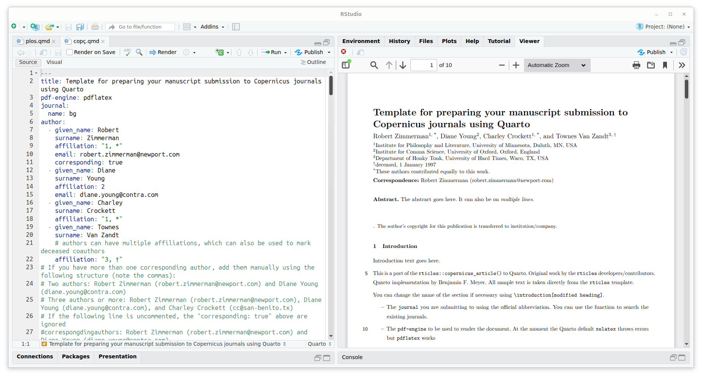Click the Find/Replace magnifier icon in editor
Image resolution: width=702 pixels, height=377 pixels.
(x=139, y=52)
